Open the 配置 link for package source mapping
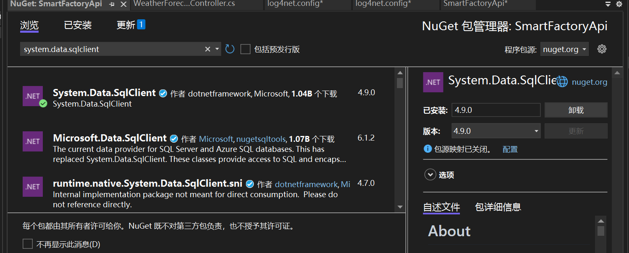629x253 pixels. (510, 149)
